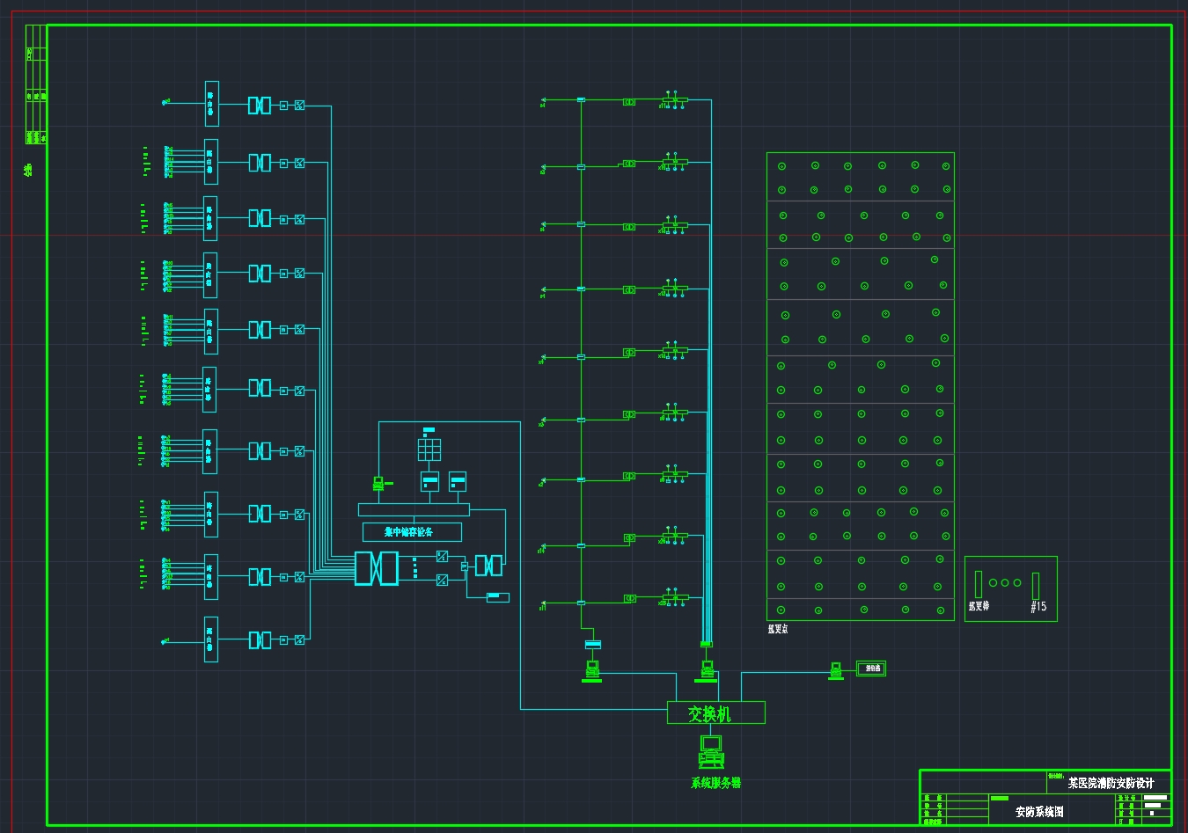Screen dimensions: 1188x833
Task: Select the small printer box right of the switch
Action: pos(871,669)
